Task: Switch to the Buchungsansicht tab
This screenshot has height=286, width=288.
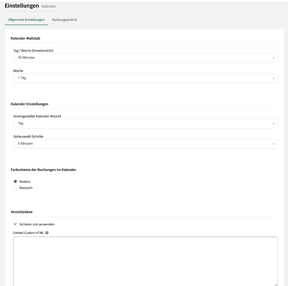Action: click(x=65, y=20)
